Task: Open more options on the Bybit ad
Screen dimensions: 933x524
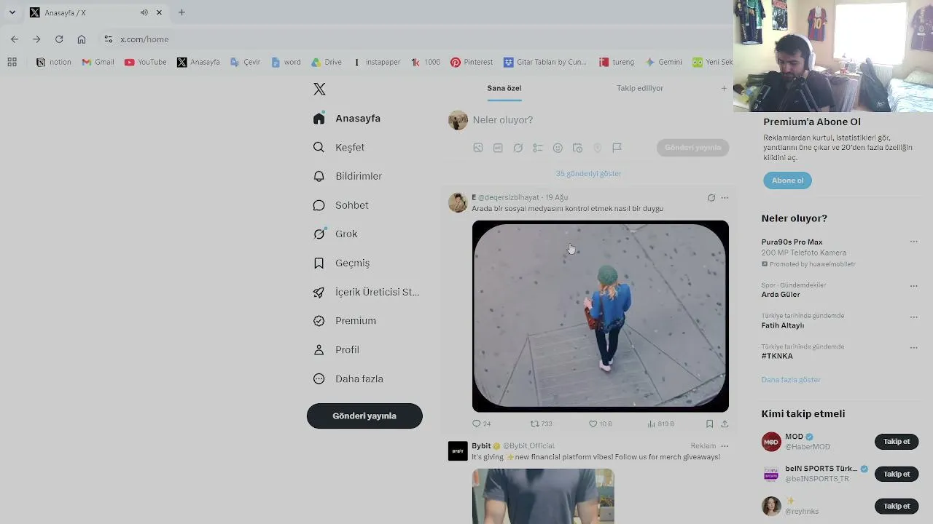Action: click(725, 445)
